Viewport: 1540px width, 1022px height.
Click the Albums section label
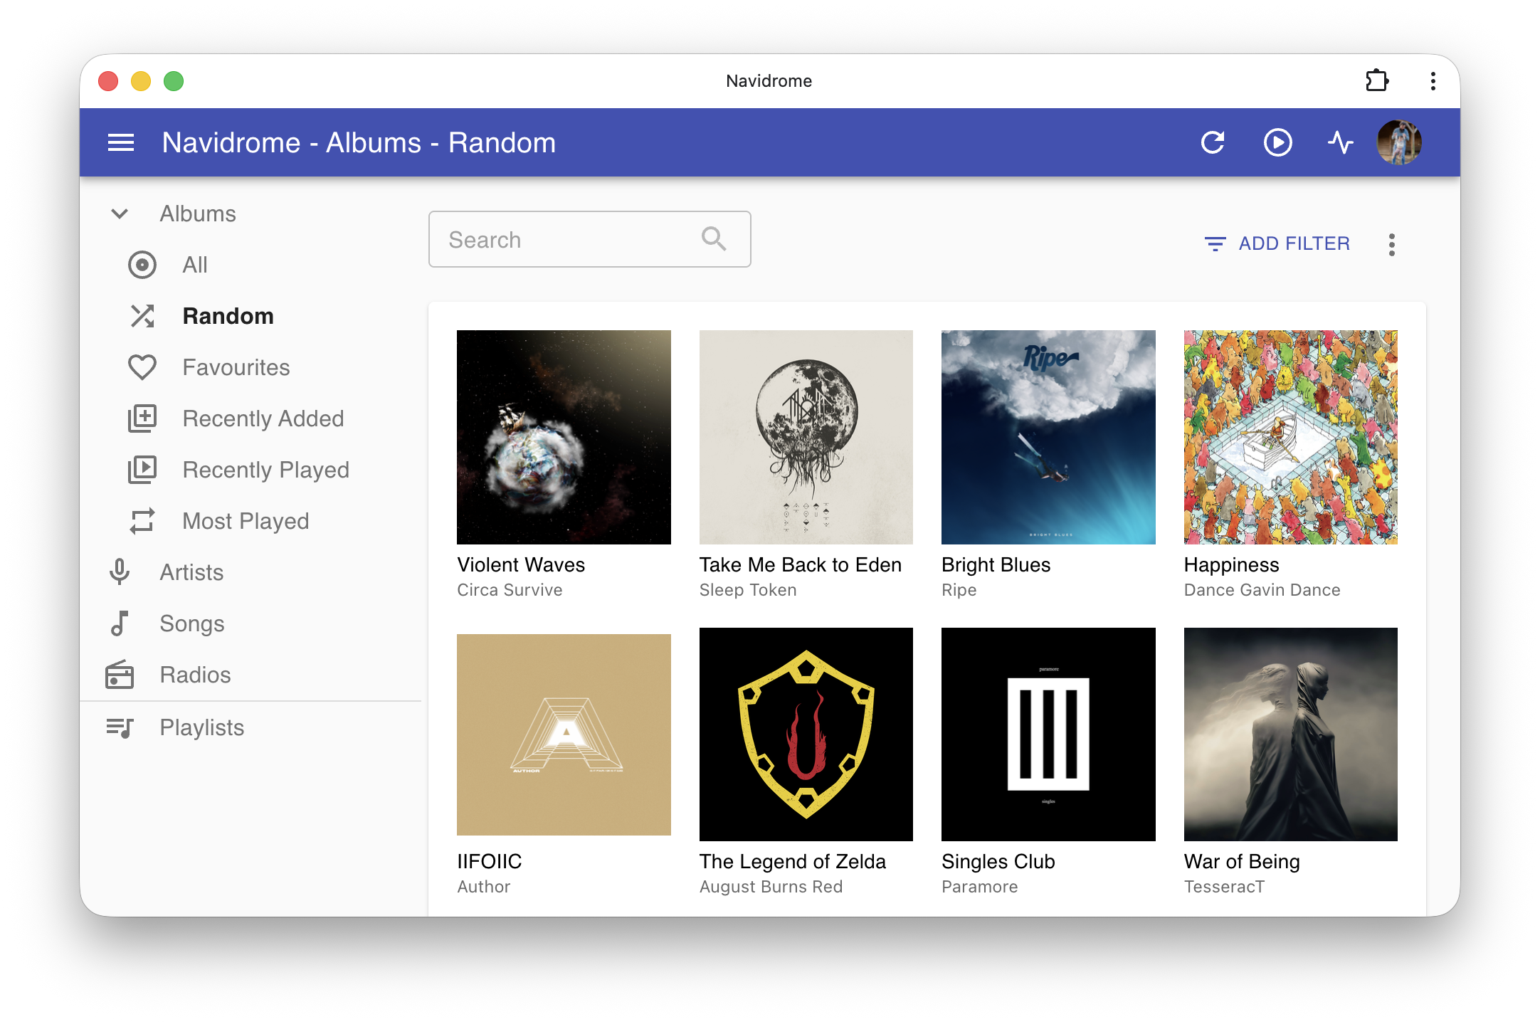point(198,214)
